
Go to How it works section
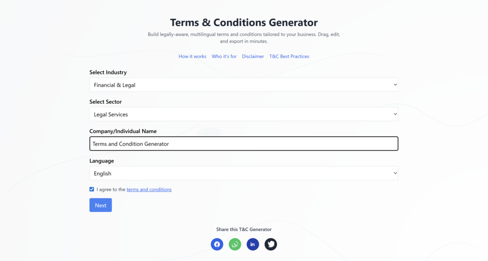tap(192, 56)
